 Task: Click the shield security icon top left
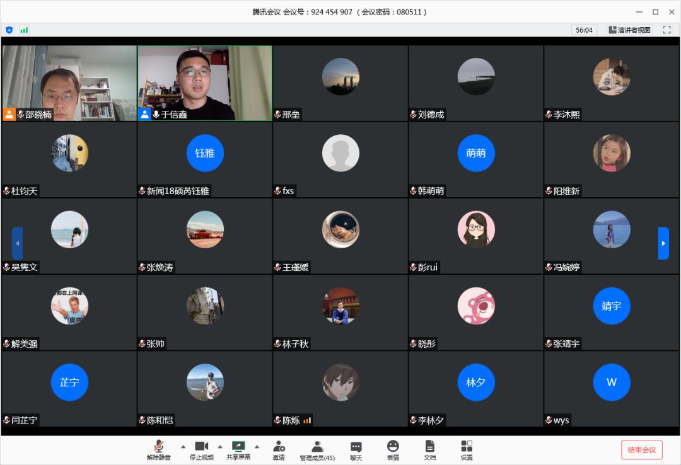click(9, 29)
